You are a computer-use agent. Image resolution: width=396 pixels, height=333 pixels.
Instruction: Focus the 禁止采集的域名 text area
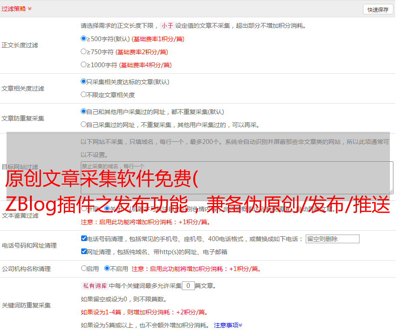click(x=237, y=178)
